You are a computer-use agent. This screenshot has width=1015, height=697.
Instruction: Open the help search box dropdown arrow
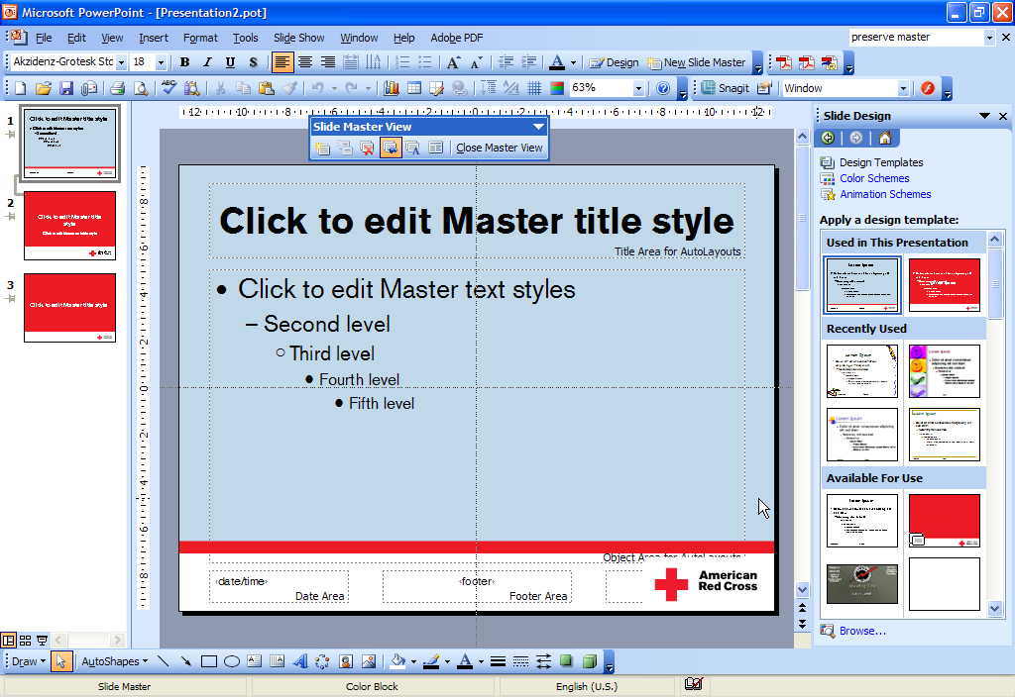click(x=989, y=38)
